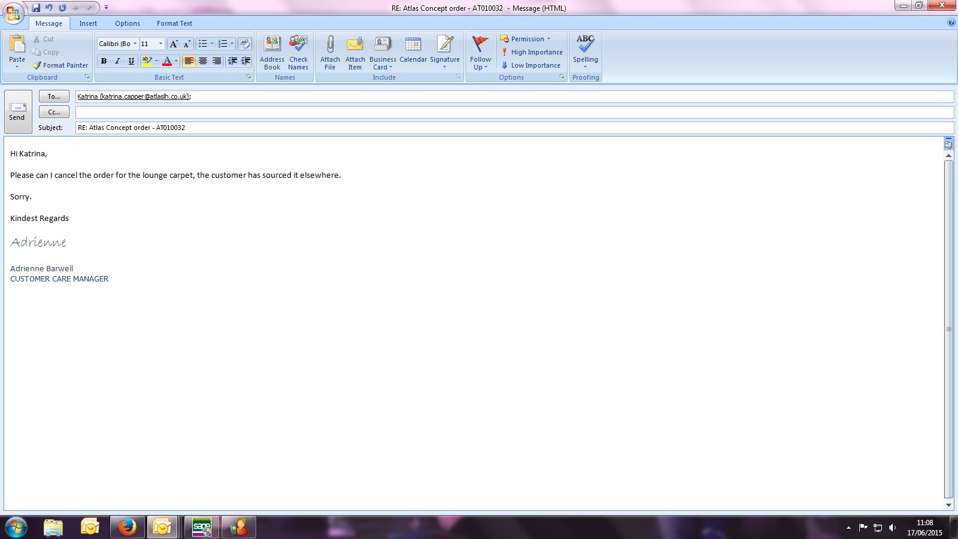Screen dimensions: 958x539
Task: Toggle Italic text formatting
Action: pos(117,61)
